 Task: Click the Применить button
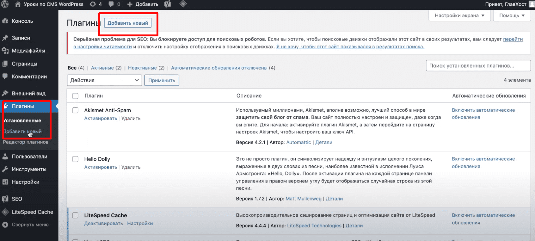click(162, 80)
